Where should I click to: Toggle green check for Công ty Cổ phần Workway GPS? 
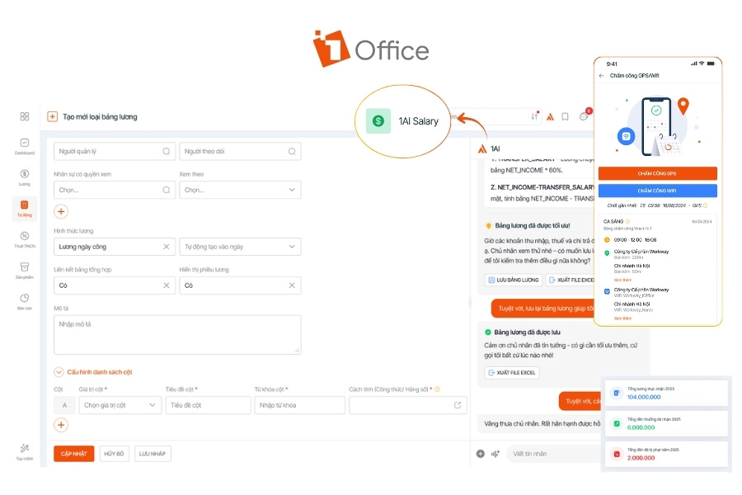tap(607, 253)
